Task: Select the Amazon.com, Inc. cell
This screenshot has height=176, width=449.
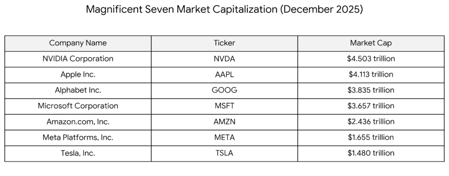Action: coord(78,122)
